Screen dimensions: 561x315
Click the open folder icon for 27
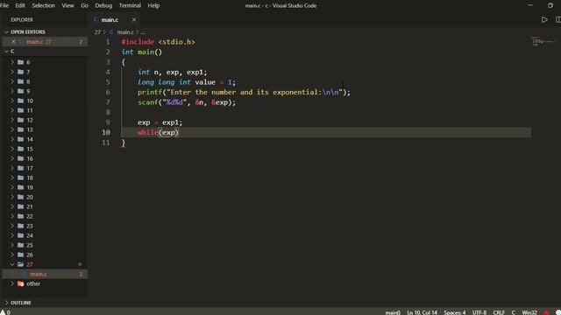[21, 264]
